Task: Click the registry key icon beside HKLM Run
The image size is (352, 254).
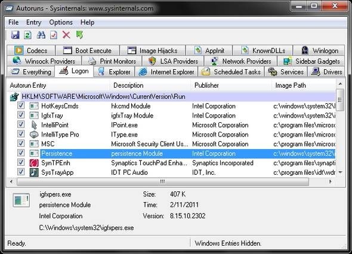Action: click(14, 97)
